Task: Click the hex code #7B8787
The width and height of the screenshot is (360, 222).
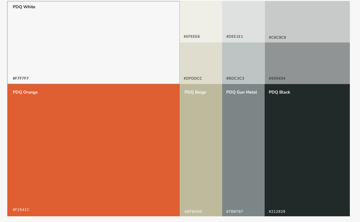Action: (235, 212)
